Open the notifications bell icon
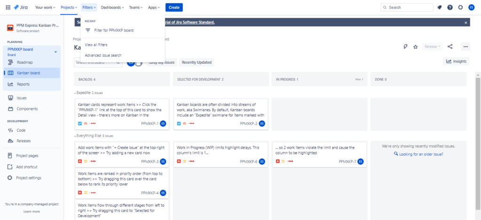 [x=440, y=8]
